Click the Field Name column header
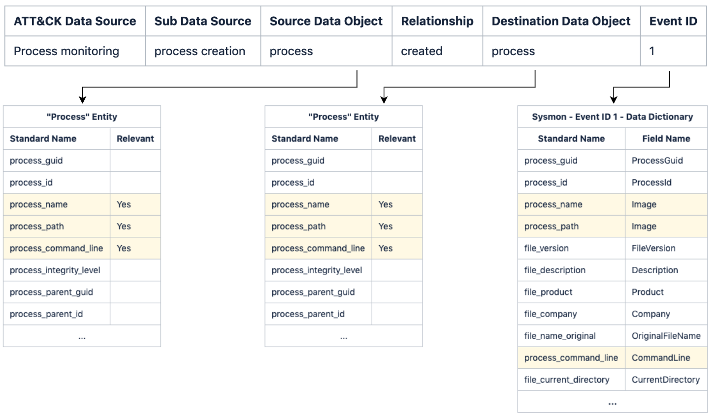716x419 pixels. [x=666, y=139]
